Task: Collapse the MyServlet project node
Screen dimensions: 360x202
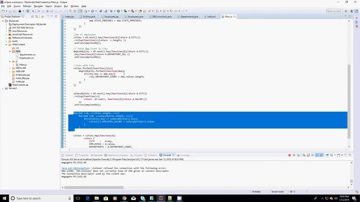Action: pyautogui.click(x=3, y=21)
